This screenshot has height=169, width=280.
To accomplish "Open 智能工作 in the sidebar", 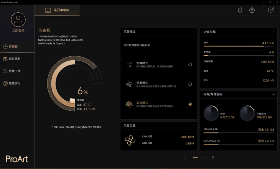I will 17,71.
